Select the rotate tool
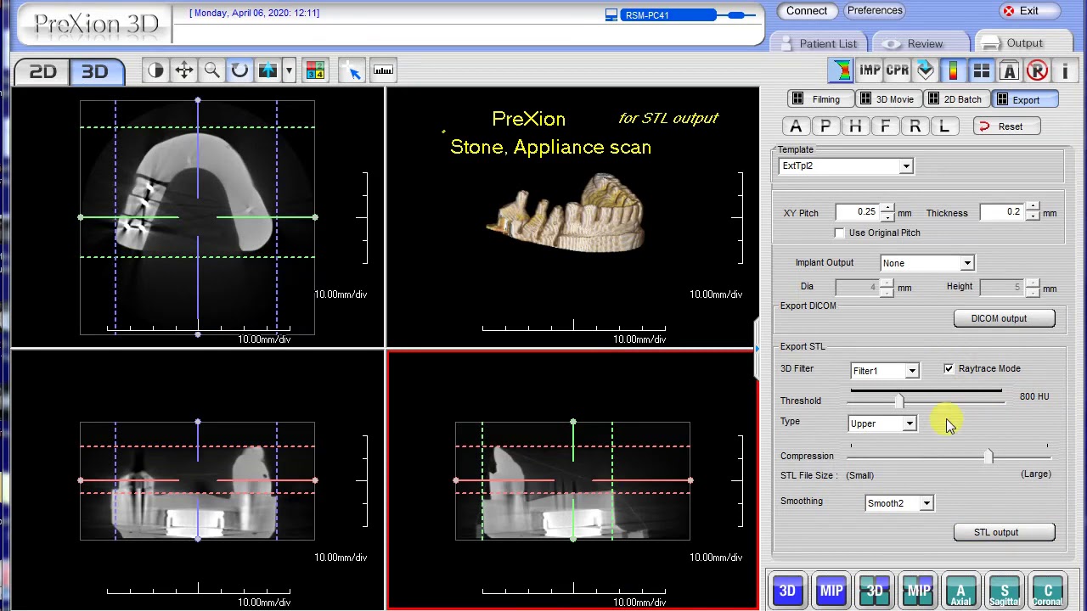Screen dimensions: 1087x611 [239, 70]
